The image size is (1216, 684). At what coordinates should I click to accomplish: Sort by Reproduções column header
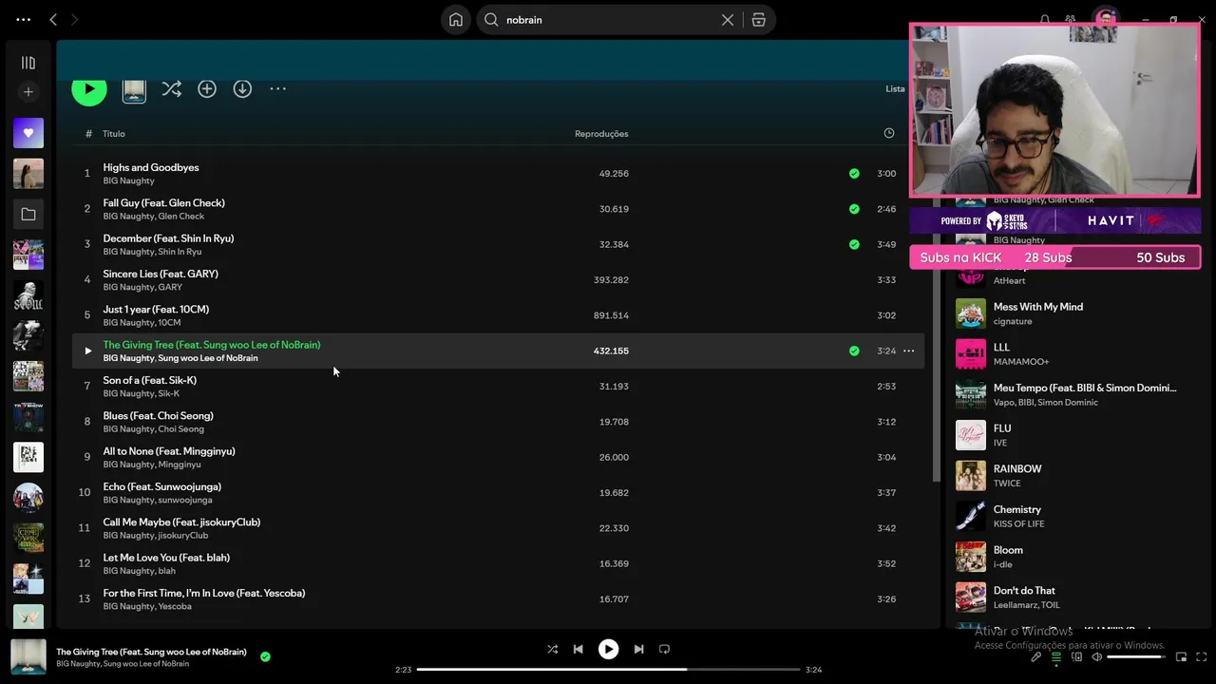[601, 134]
